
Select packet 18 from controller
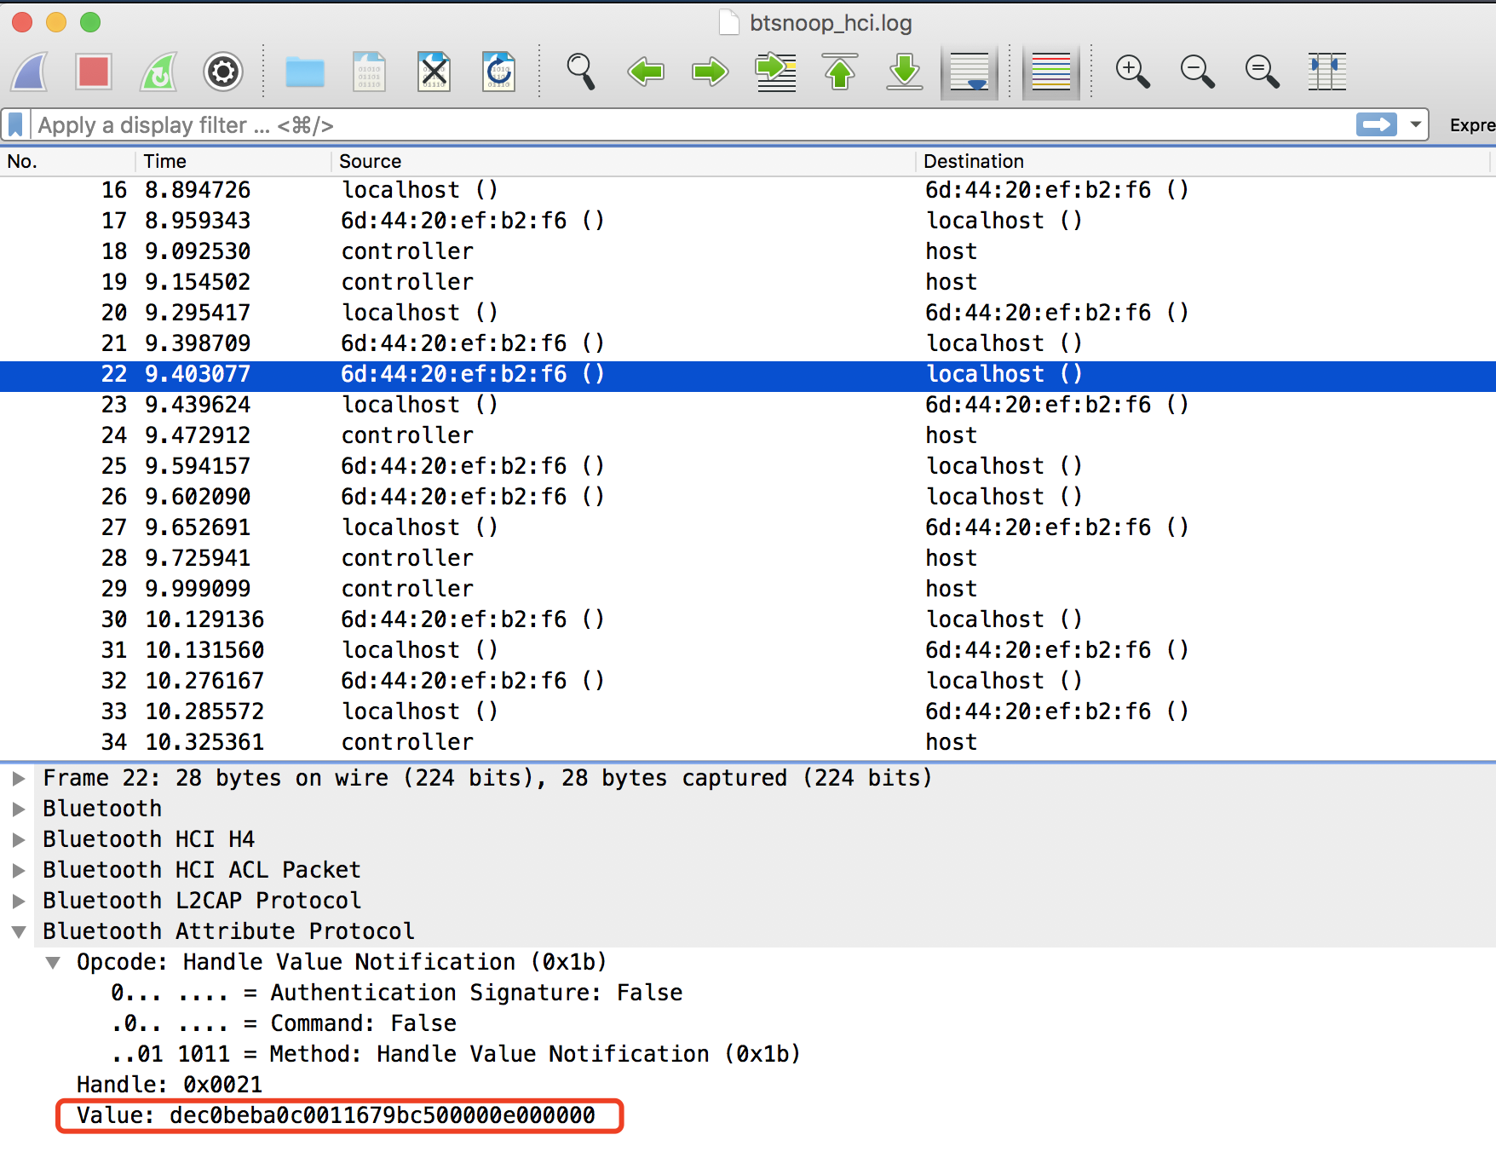(x=748, y=251)
